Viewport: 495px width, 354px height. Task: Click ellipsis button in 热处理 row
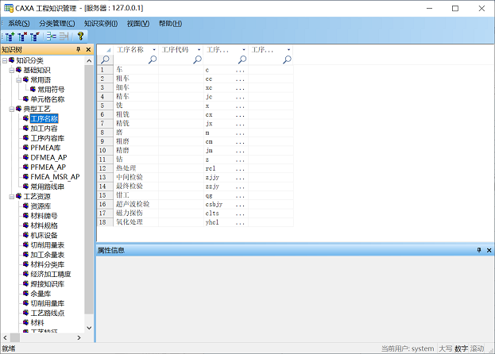coord(240,168)
